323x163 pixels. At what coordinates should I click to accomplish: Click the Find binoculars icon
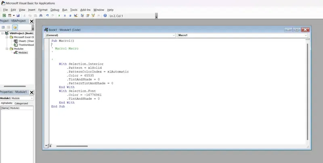coord(41,16)
